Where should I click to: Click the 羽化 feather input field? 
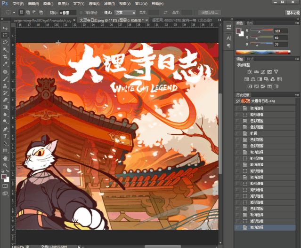[x=68, y=13]
